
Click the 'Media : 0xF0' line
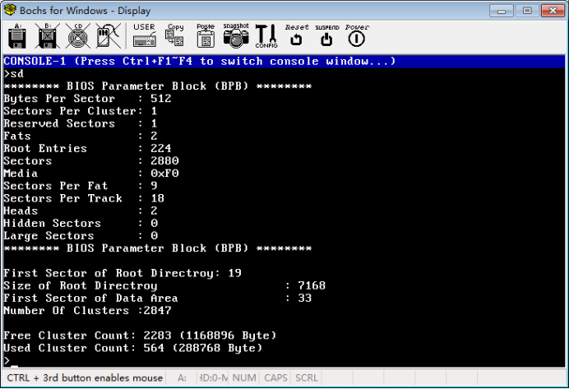point(91,174)
